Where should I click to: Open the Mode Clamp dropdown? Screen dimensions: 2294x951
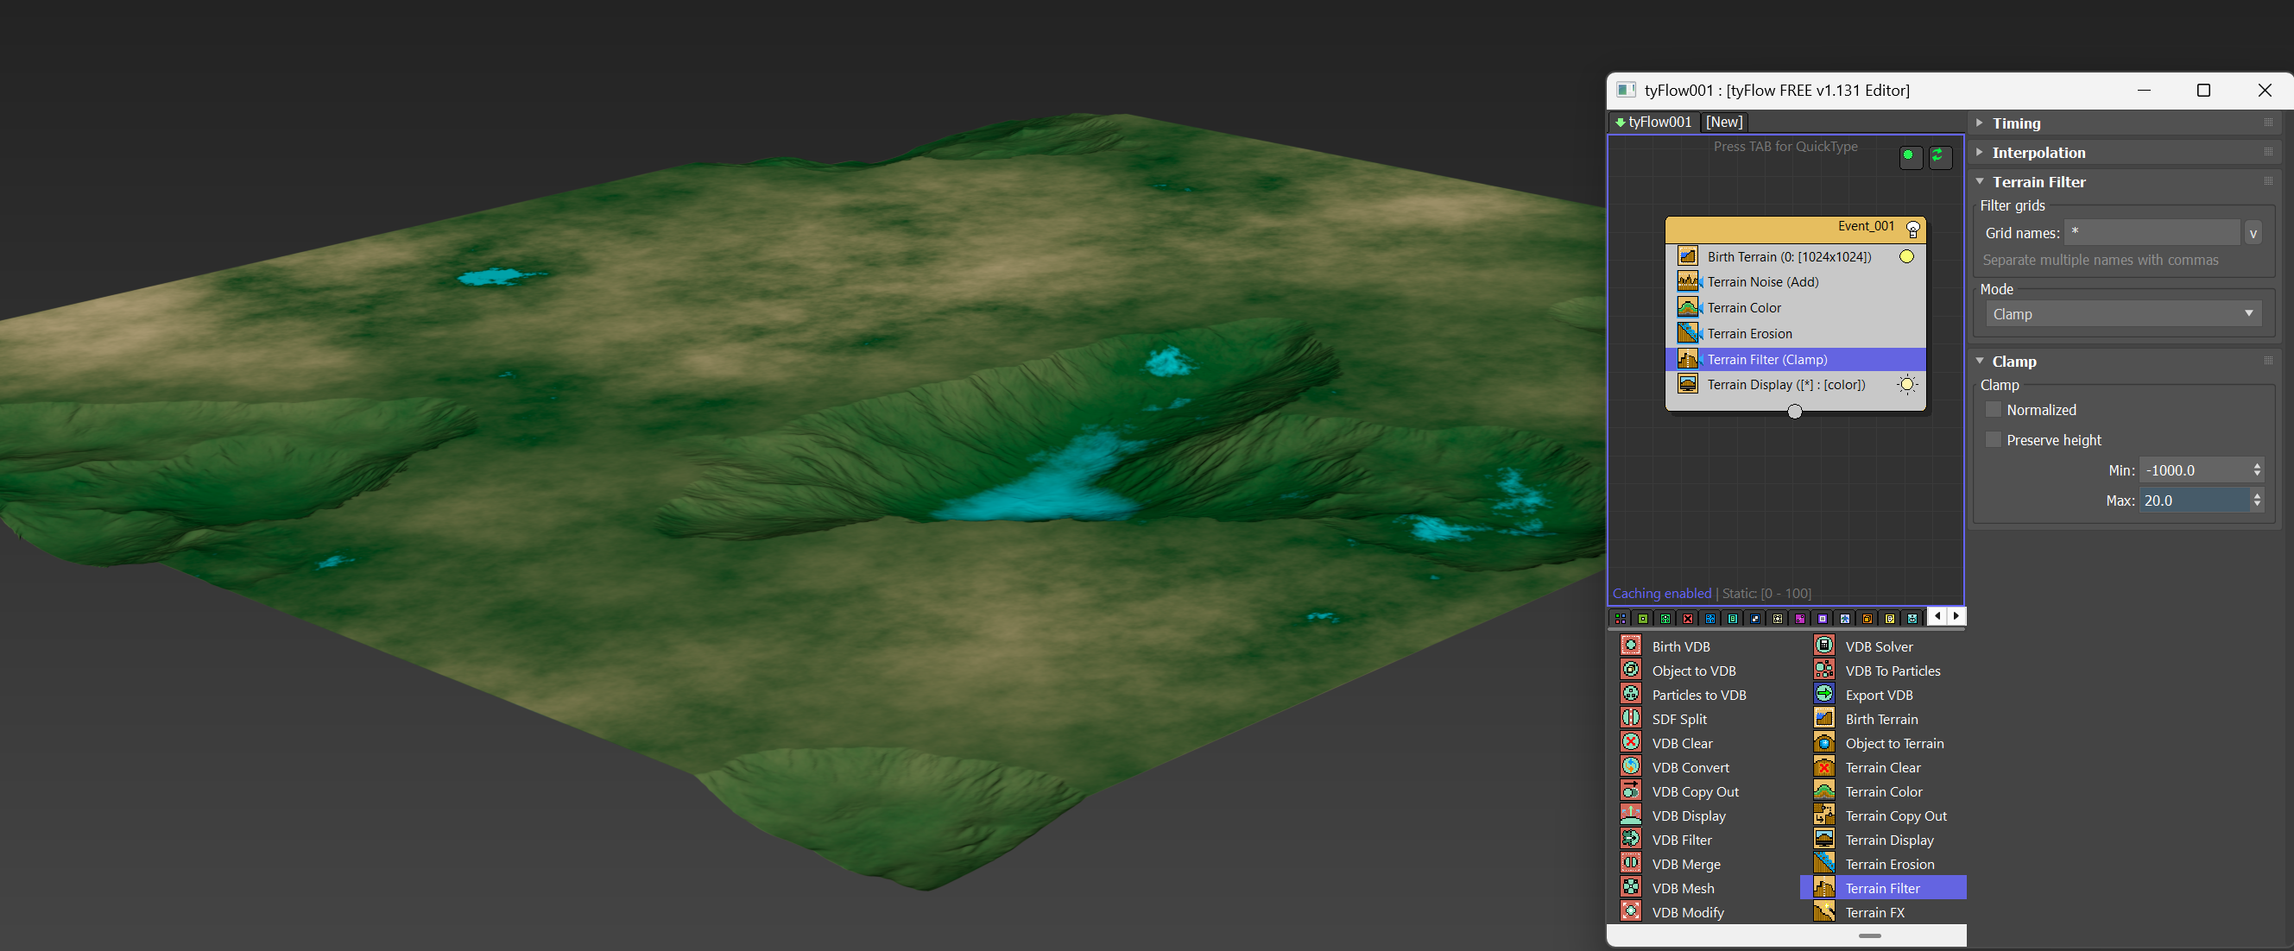click(x=2122, y=314)
